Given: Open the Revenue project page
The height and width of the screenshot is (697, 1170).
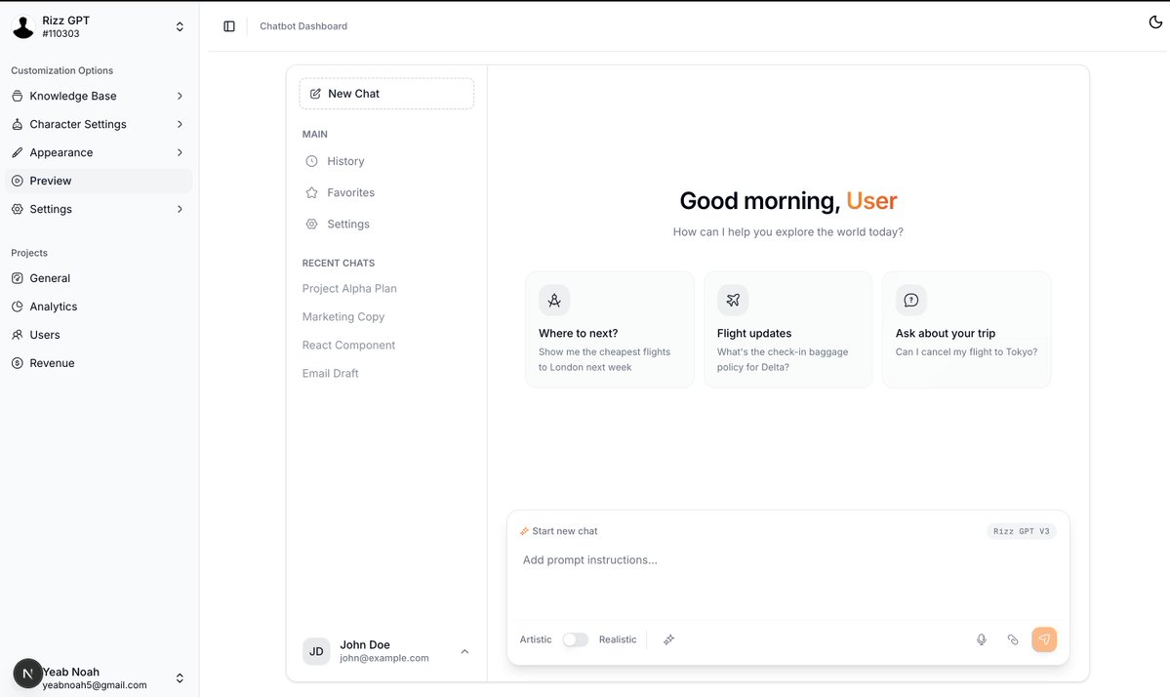Looking at the screenshot, I should pos(99,363).
